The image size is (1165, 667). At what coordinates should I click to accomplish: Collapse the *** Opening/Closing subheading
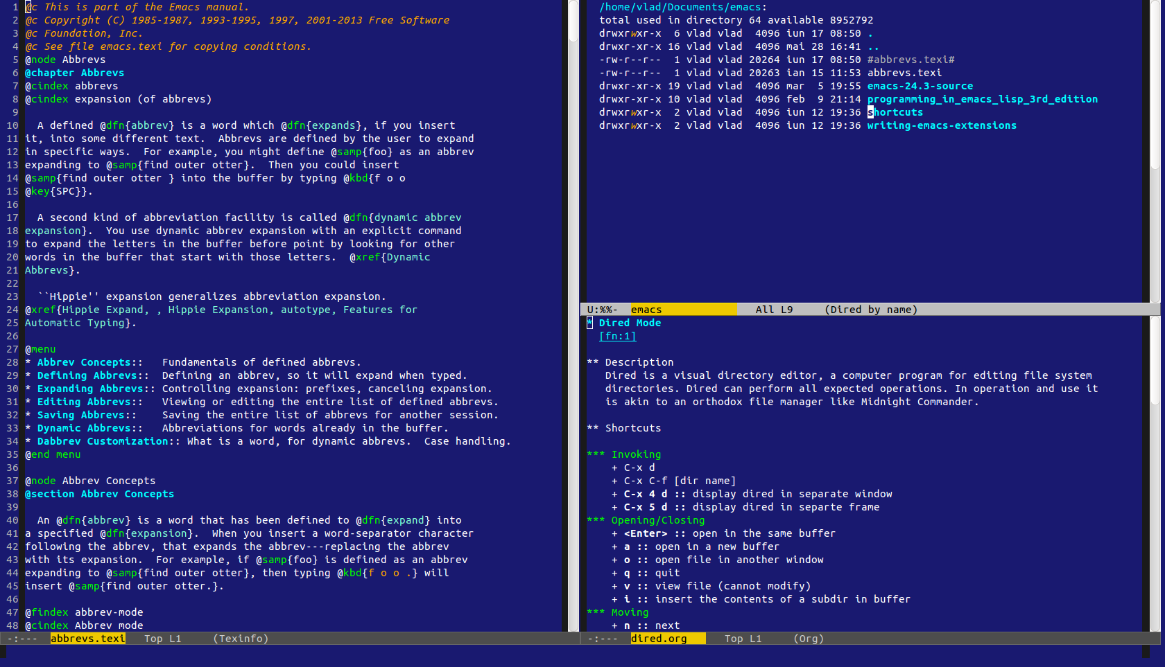pos(646,520)
